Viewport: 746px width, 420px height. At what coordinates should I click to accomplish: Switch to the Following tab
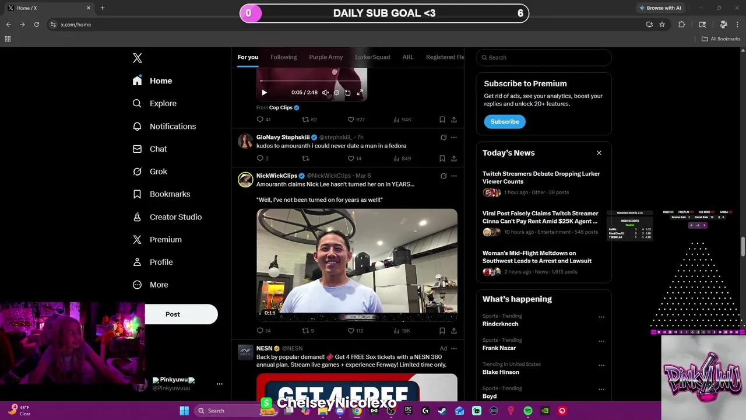click(284, 57)
